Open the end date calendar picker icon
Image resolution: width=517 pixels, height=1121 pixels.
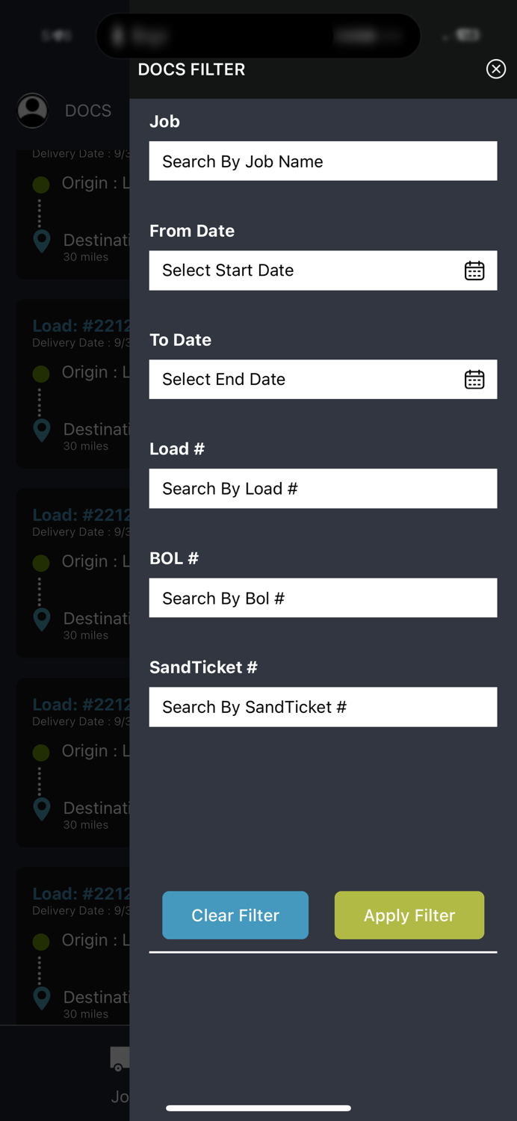point(474,379)
